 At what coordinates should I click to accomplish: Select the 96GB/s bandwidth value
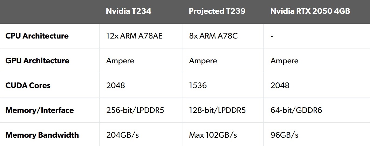(x=284, y=135)
